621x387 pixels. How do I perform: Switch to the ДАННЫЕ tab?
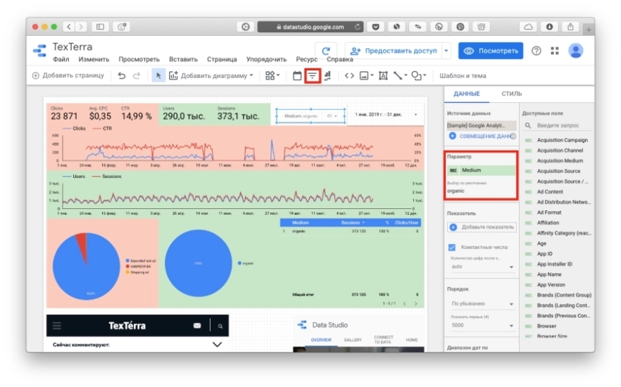pyautogui.click(x=467, y=94)
